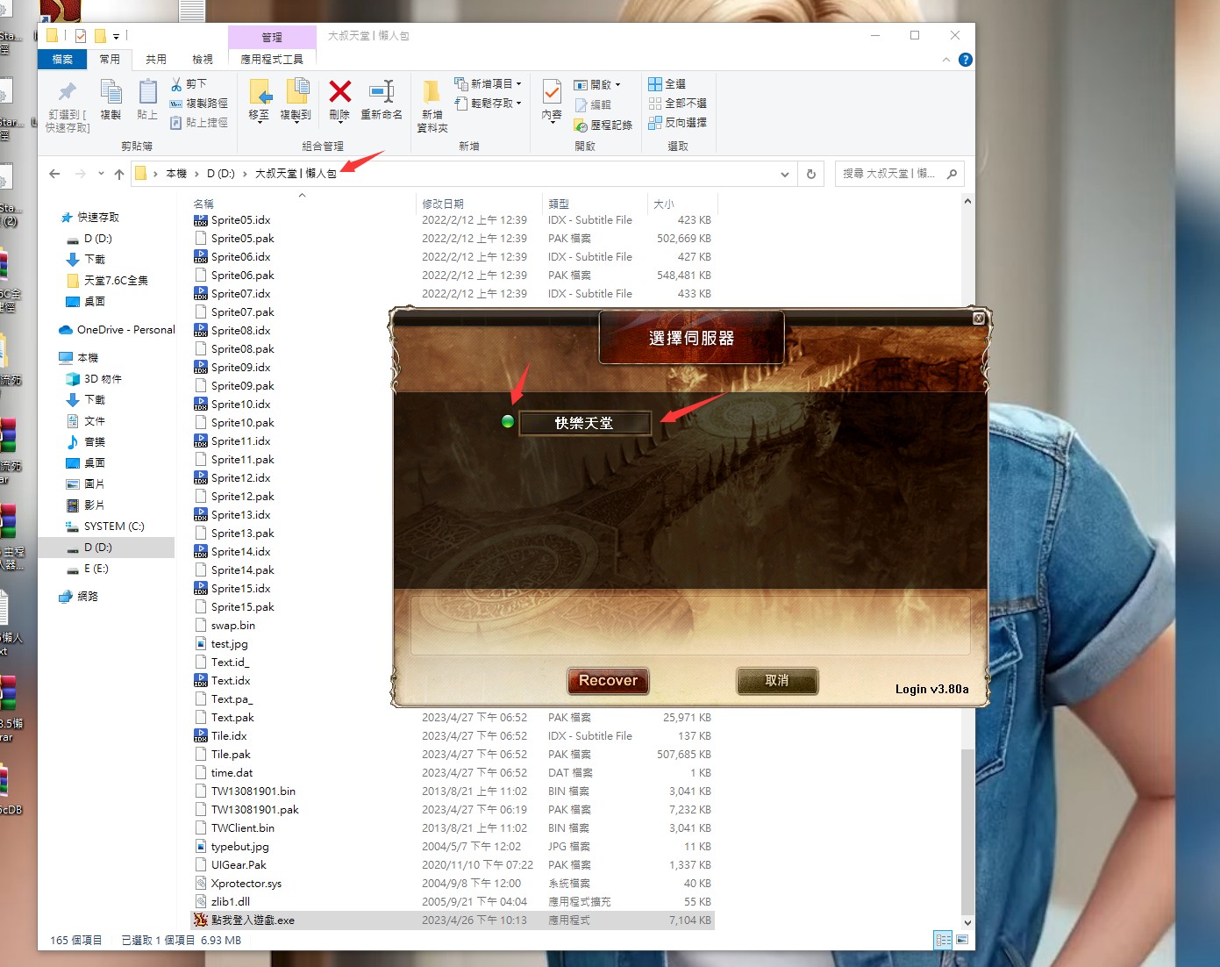
Task: Open the 檔案 (File) tab
Action: (62, 60)
